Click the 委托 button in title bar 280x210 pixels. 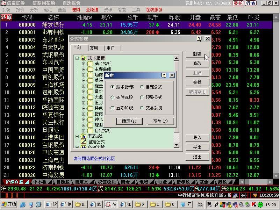click(238, 3)
